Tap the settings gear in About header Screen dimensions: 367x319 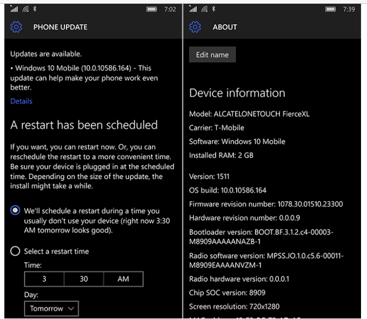[x=195, y=27]
